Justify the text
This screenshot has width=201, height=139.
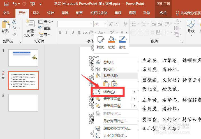153,33
